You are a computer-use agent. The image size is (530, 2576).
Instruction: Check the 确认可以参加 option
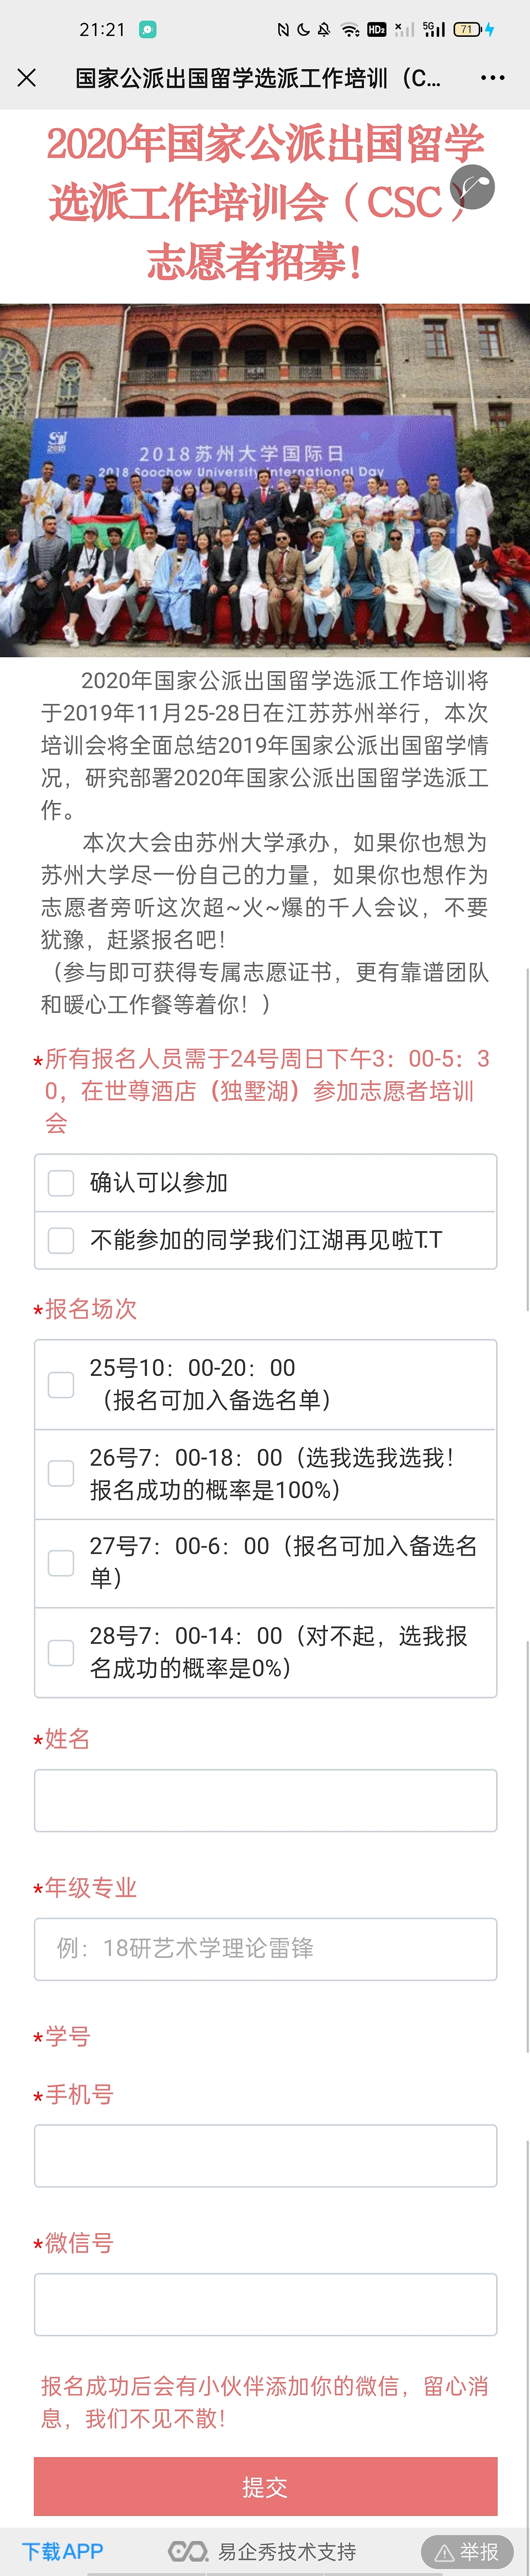(61, 1183)
